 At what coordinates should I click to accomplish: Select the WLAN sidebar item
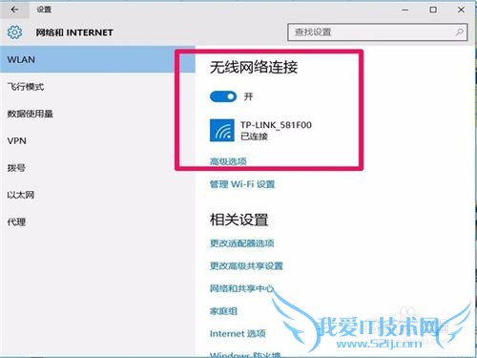(x=97, y=59)
